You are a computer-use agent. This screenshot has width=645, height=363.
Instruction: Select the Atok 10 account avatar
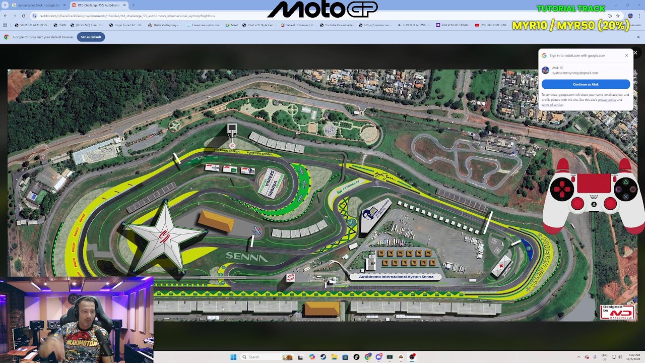545,71
